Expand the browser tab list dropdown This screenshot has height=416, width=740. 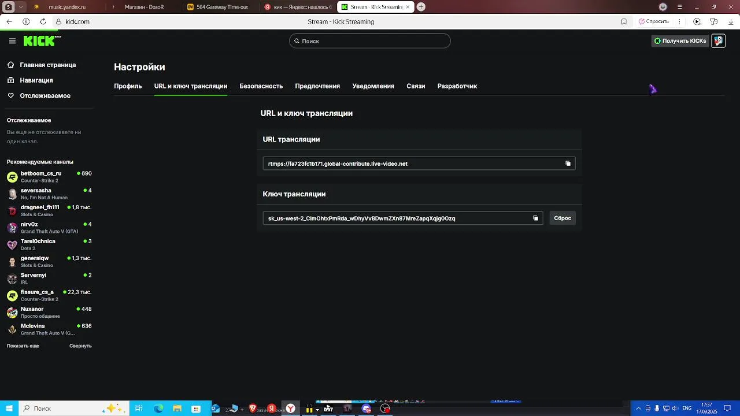tap(21, 7)
